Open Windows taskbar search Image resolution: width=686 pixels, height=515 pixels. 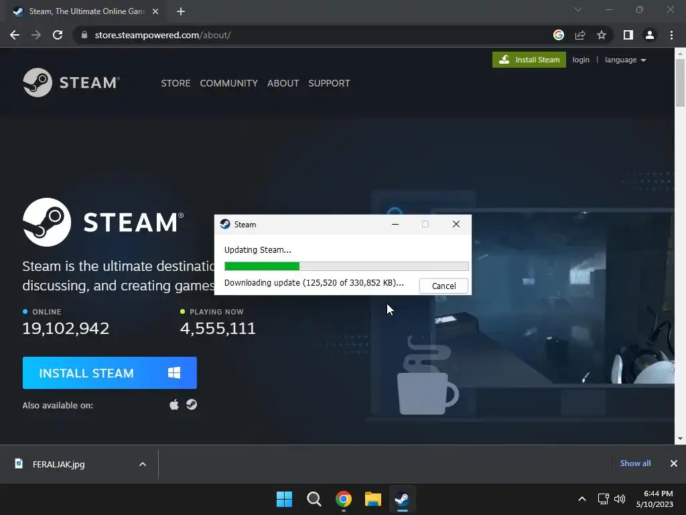[x=314, y=499]
